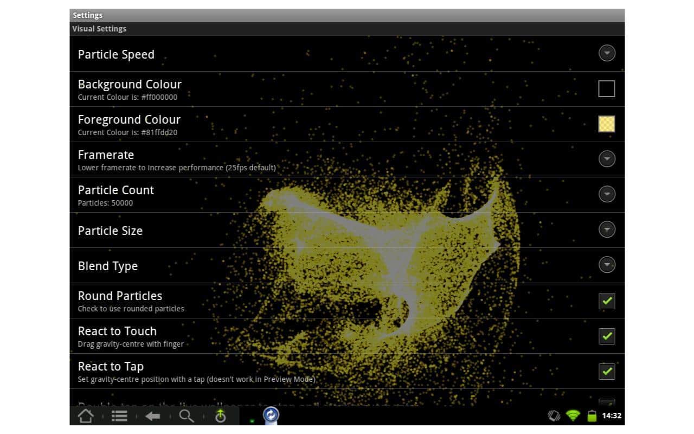Open the Framerate dropdown arrow
This screenshot has height=434, width=694.
coord(606,159)
